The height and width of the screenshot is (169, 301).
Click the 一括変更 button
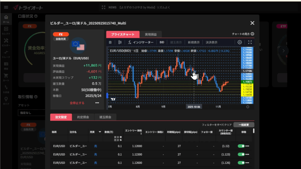[244, 125]
